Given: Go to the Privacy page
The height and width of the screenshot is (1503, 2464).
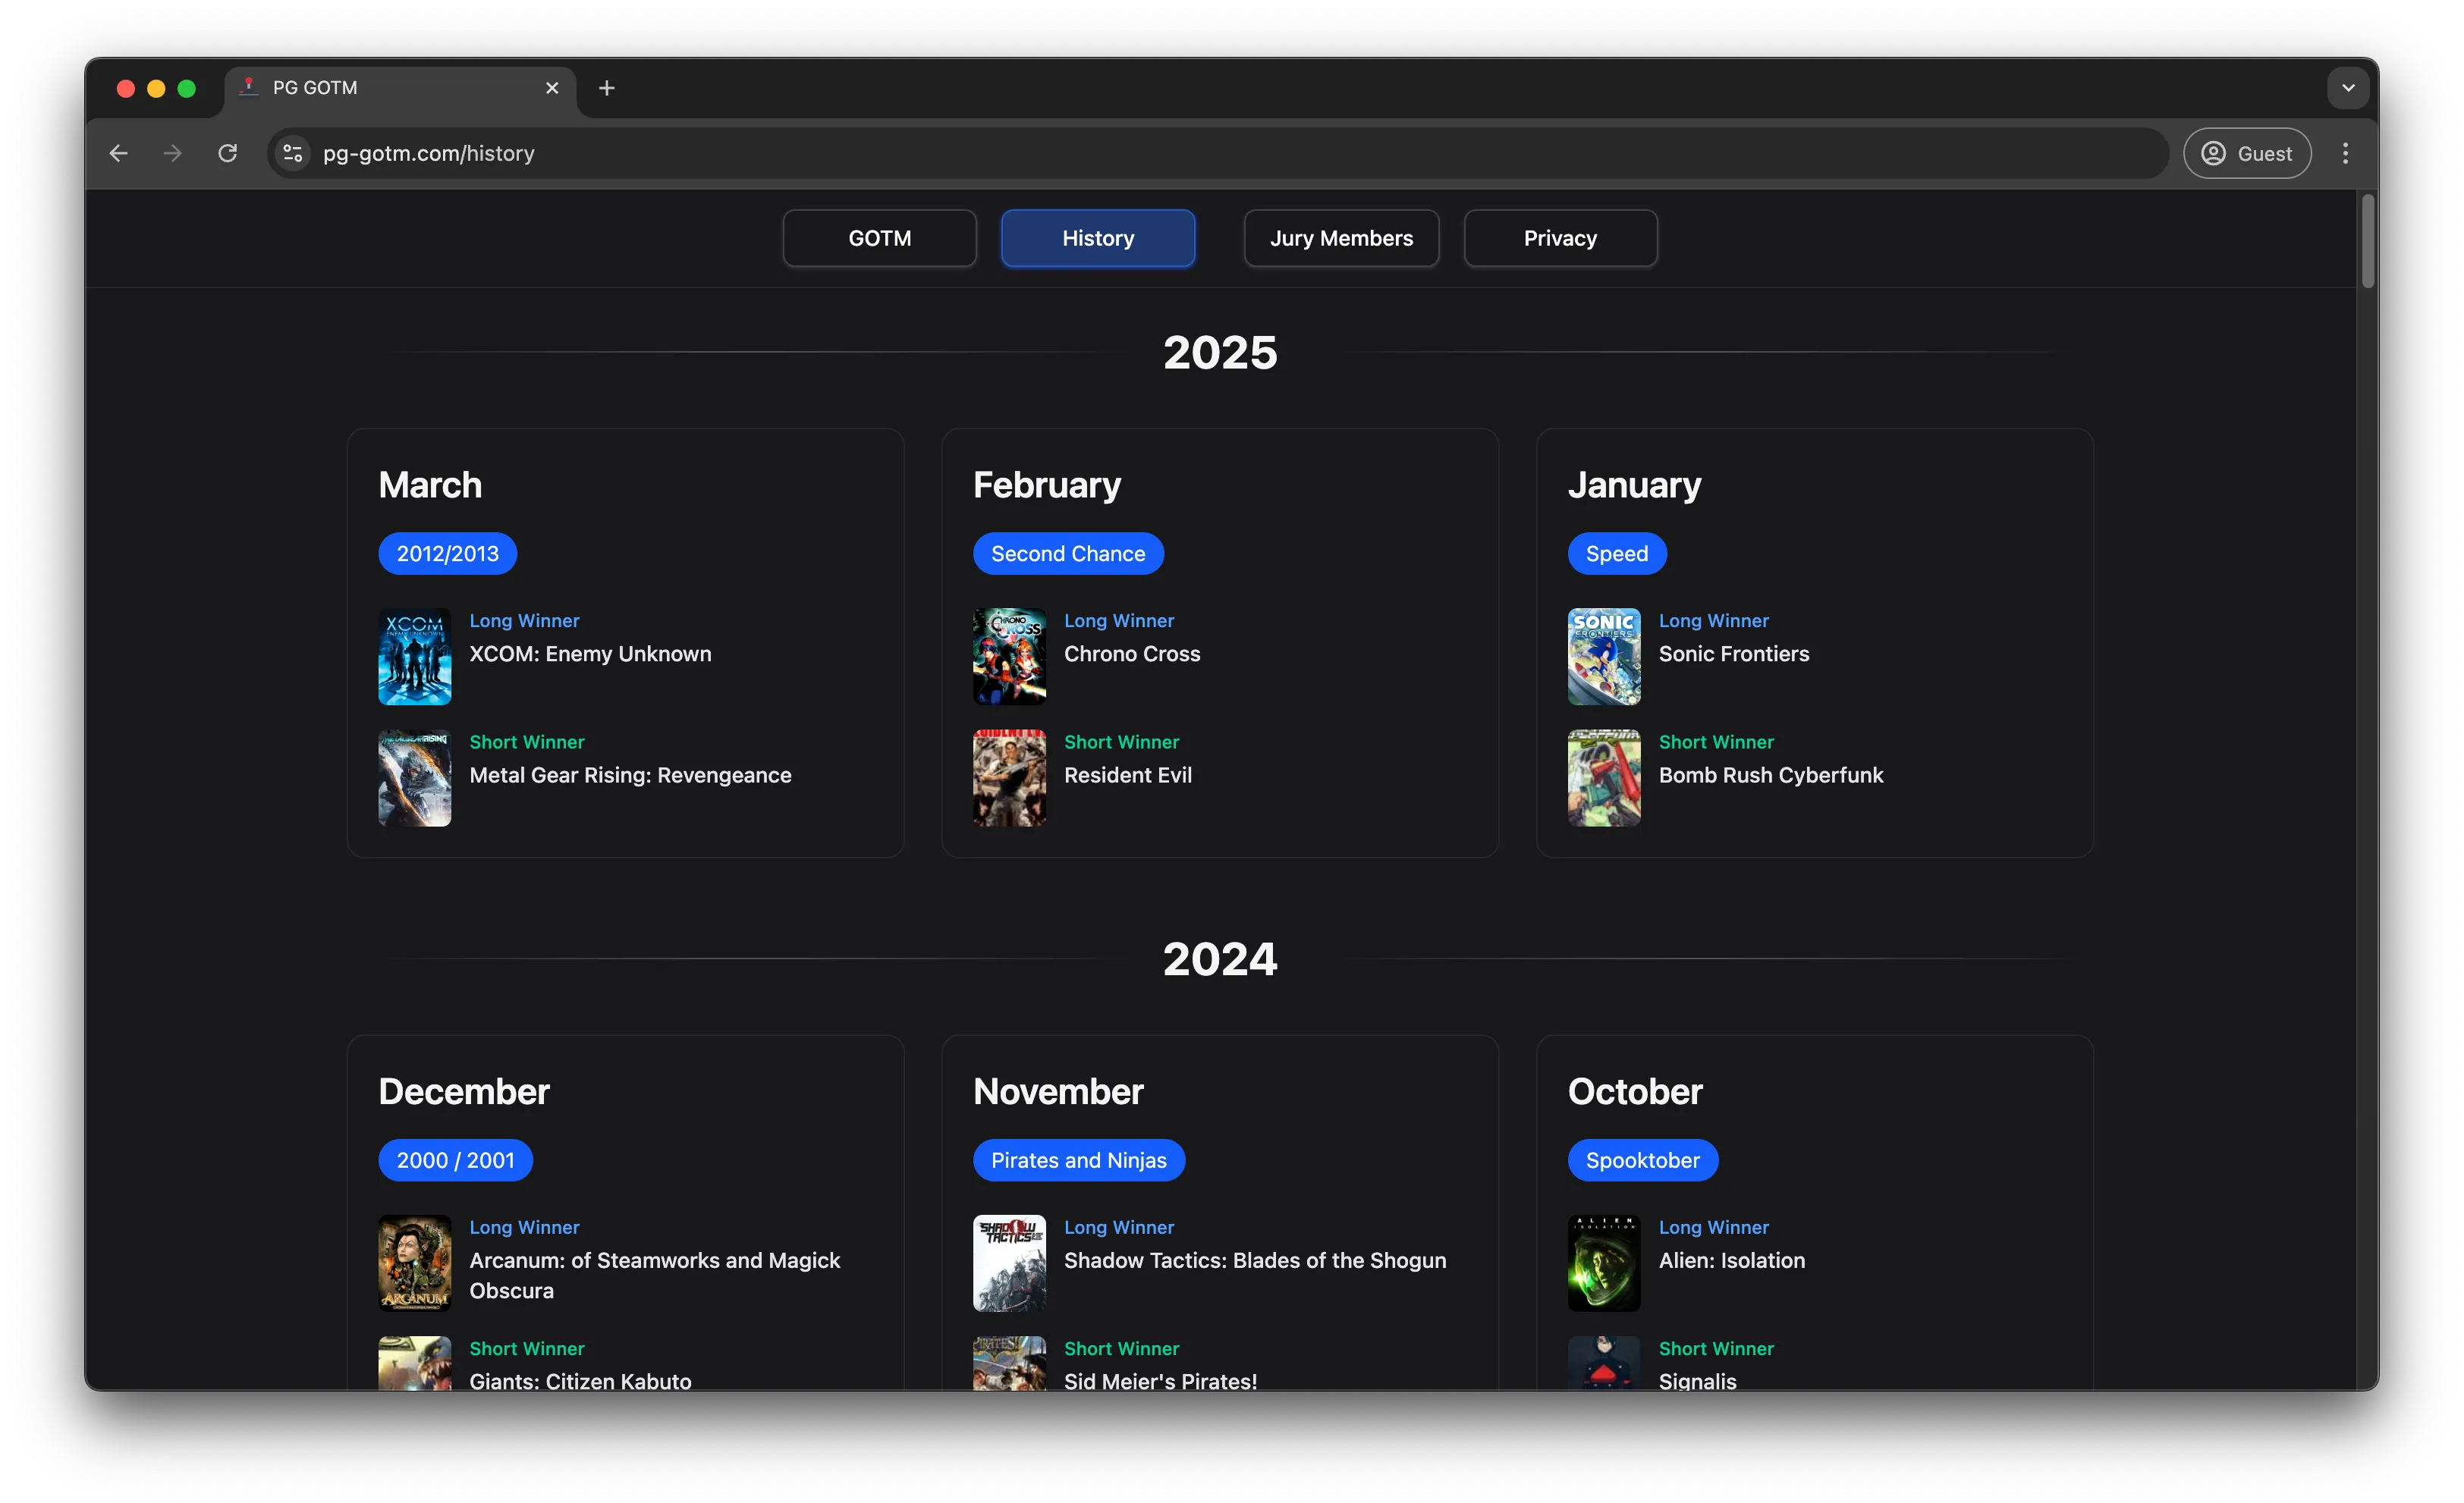Looking at the screenshot, I should click(x=1560, y=238).
